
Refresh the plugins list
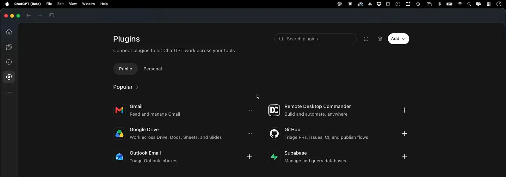coord(366,39)
